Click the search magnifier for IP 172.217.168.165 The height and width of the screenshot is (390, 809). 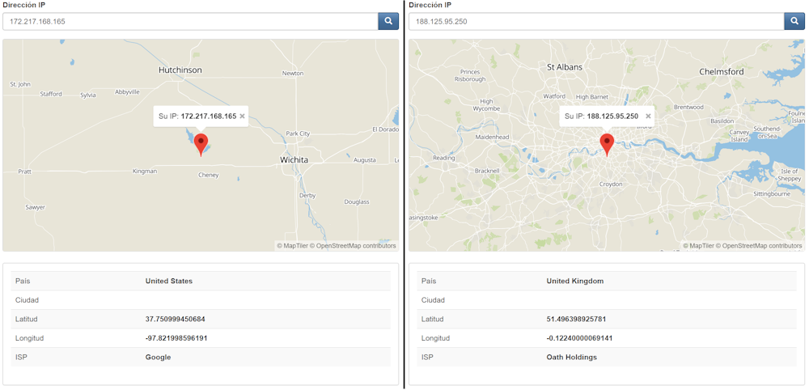coord(388,21)
